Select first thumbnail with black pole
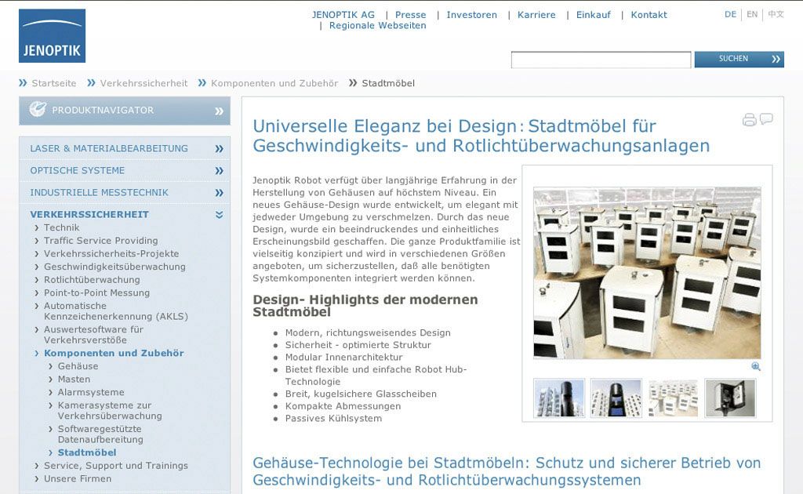The width and height of the screenshot is (803, 494). 558,398
